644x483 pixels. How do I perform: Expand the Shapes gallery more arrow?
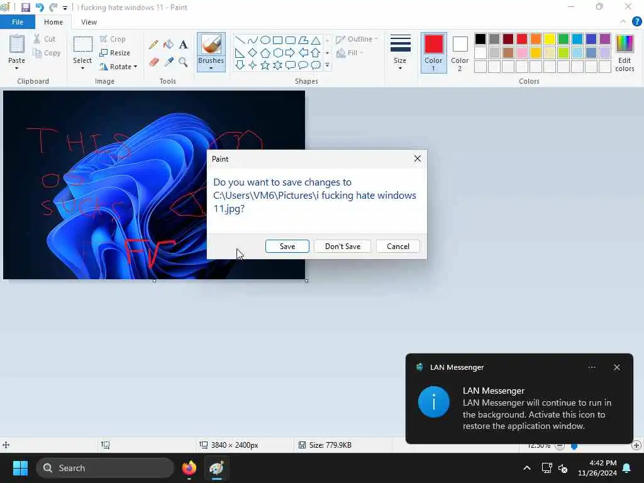(x=327, y=65)
